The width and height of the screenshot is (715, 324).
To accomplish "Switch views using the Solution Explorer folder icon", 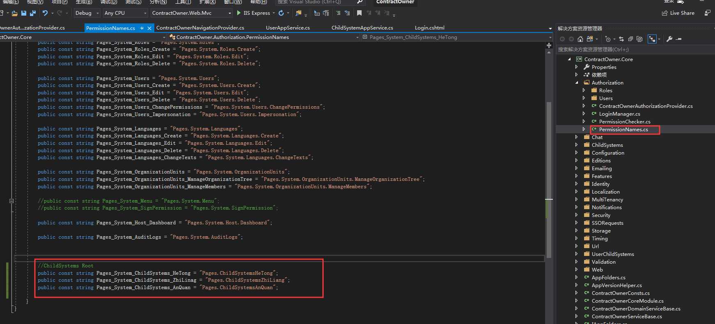I will (x=590, y=39).
